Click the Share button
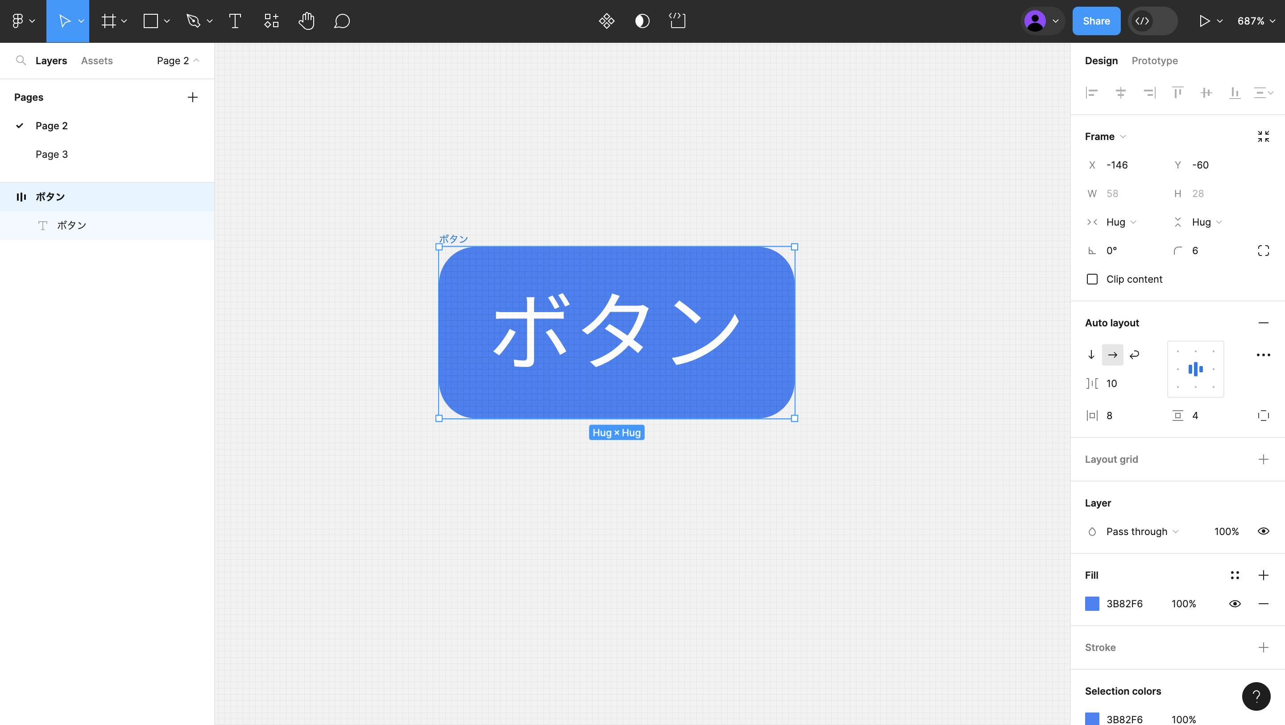Viewport: 1285px width, 725px height. [1096, 21]
